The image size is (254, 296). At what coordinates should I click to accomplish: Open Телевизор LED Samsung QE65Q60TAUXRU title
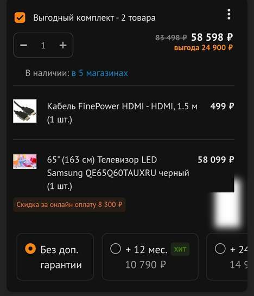click(118, 173)
